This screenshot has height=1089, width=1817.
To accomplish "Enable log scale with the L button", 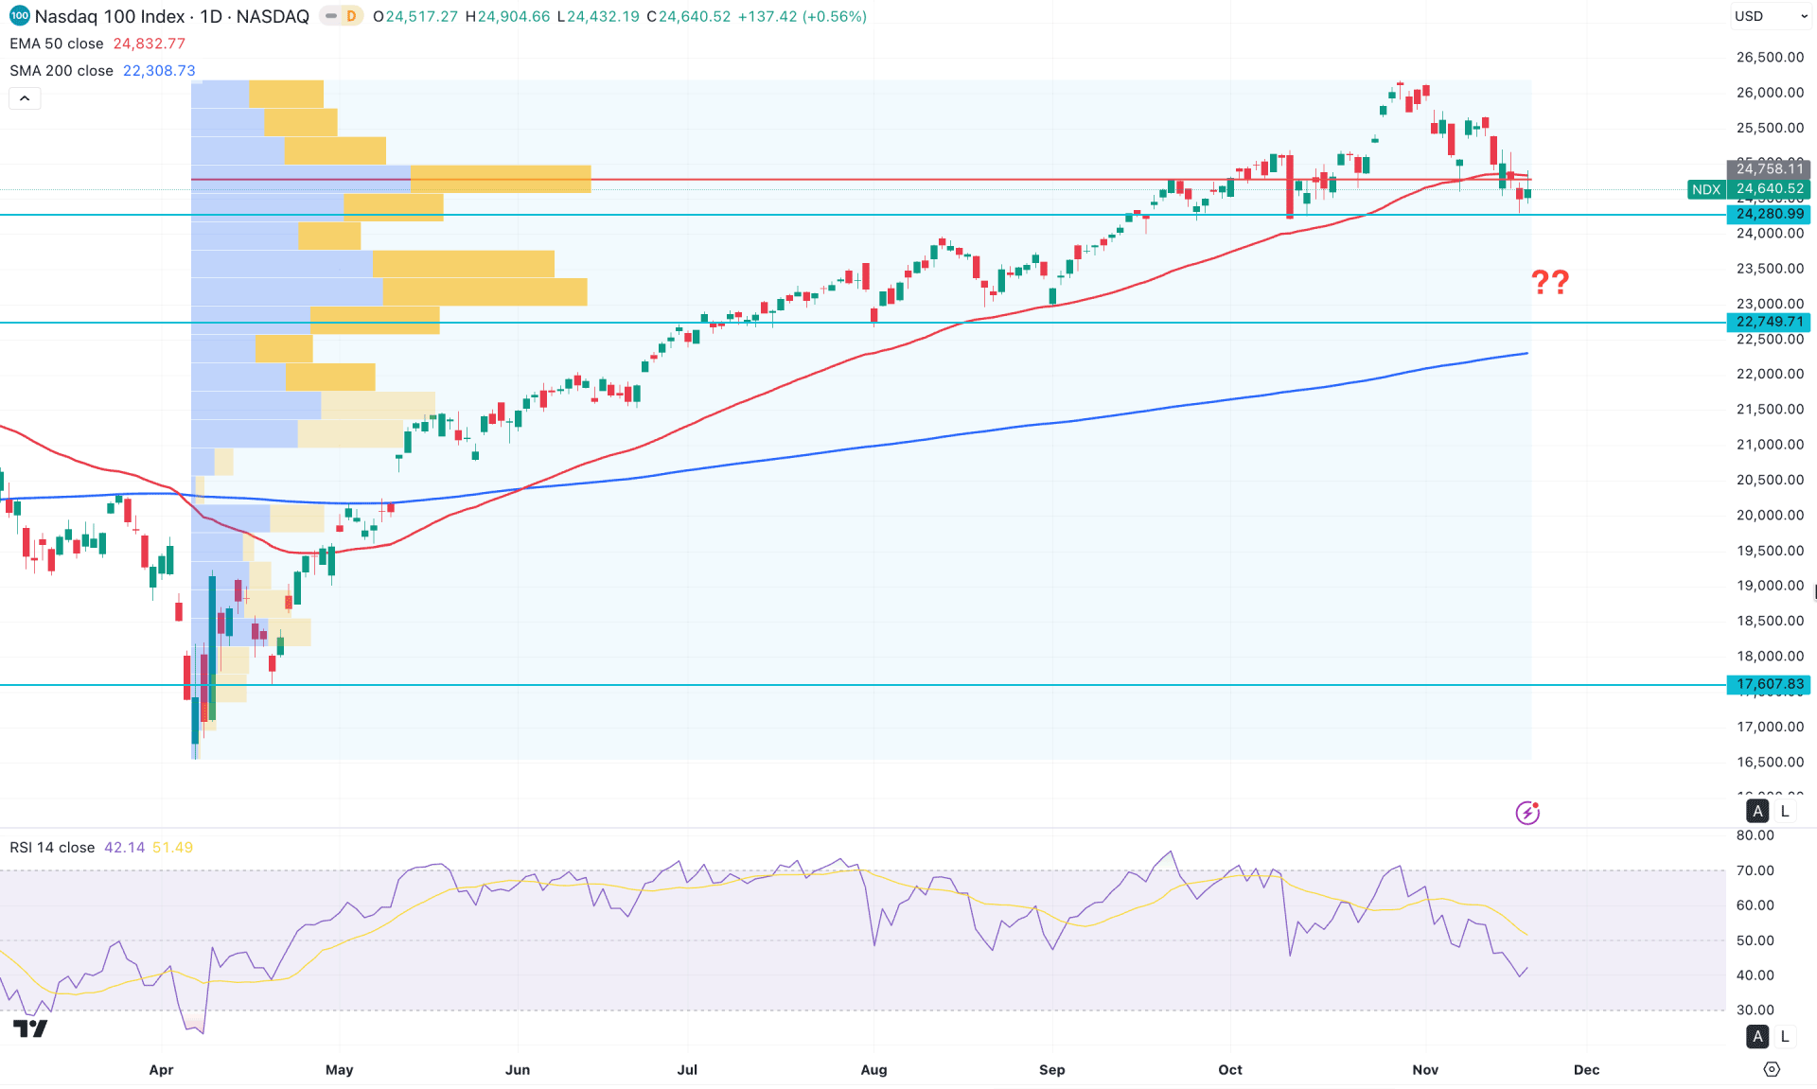I will (x=1785, y=811).
